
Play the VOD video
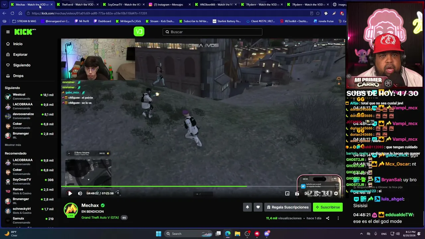point(70,193)
